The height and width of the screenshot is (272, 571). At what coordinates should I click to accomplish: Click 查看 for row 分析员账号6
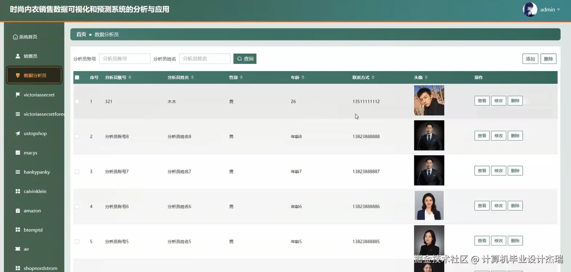pos(482,206)
